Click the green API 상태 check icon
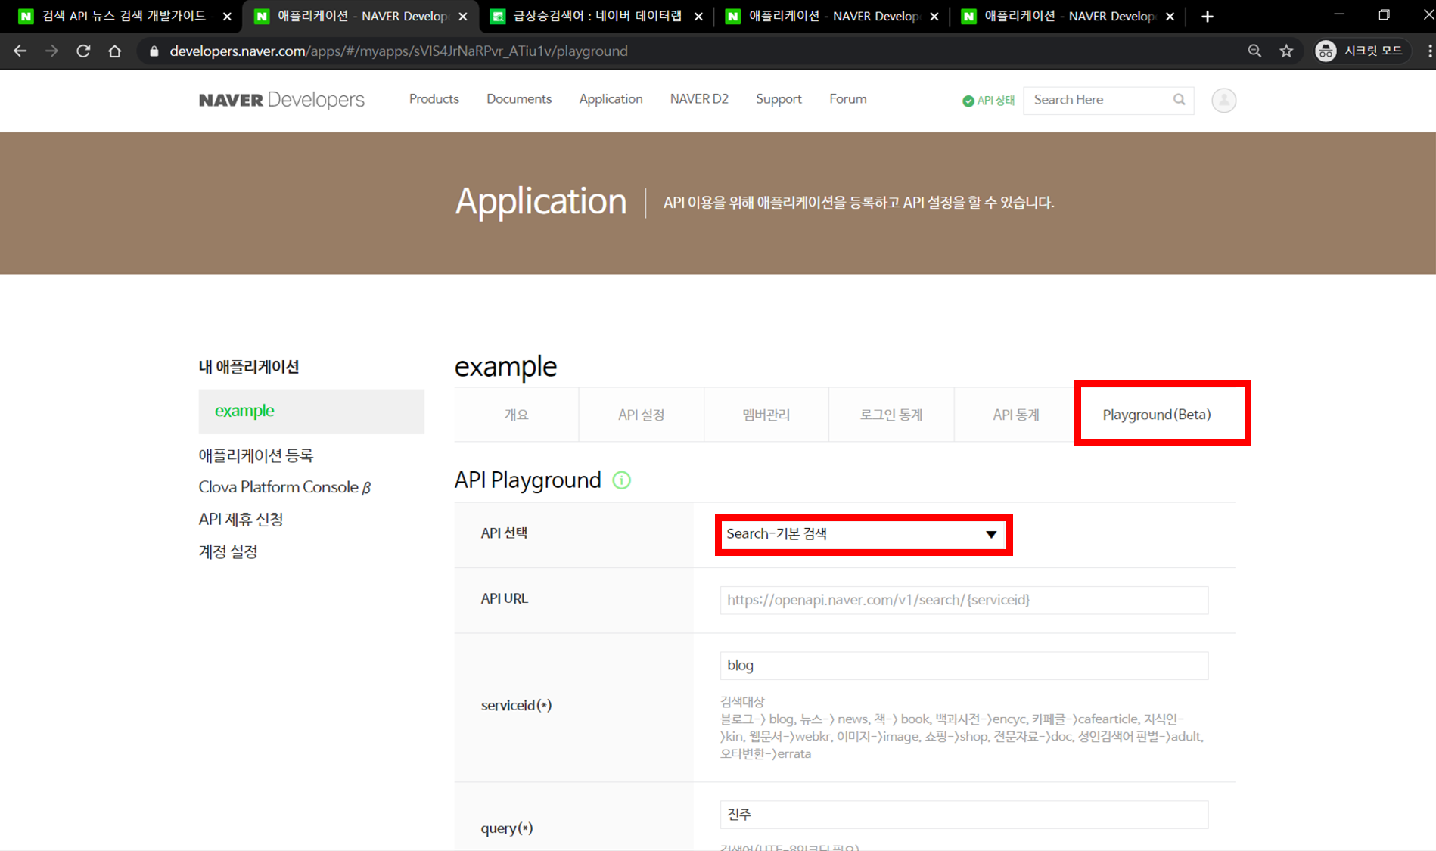This screenshot has width=1436, height=851. 968,101
